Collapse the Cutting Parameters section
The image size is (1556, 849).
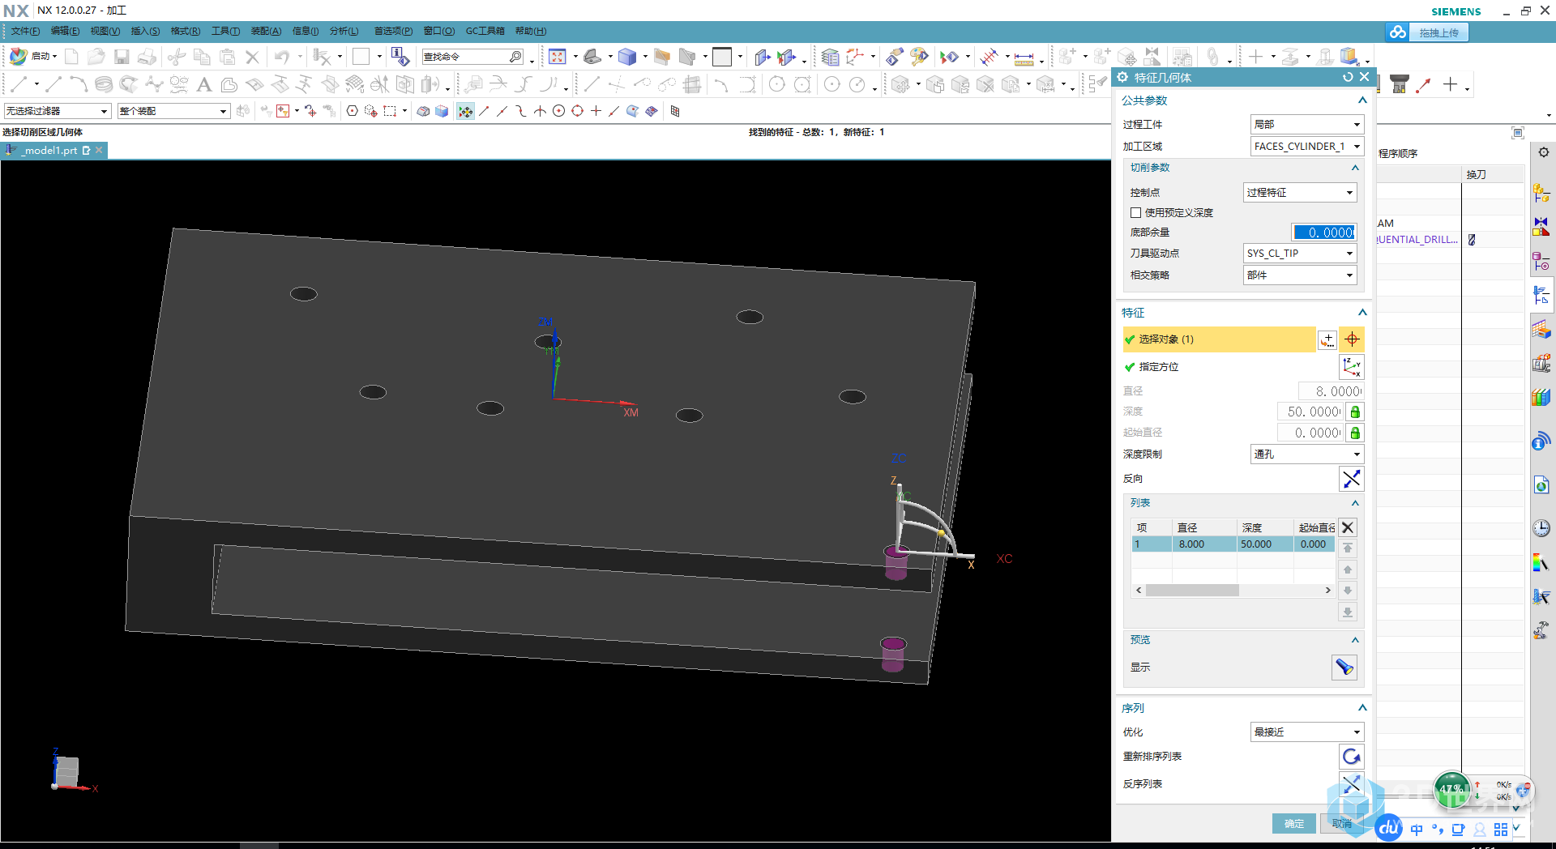coord(1355,168)
